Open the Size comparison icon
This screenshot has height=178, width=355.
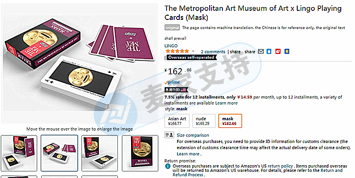pyautogui.click(x=169, y=135)
